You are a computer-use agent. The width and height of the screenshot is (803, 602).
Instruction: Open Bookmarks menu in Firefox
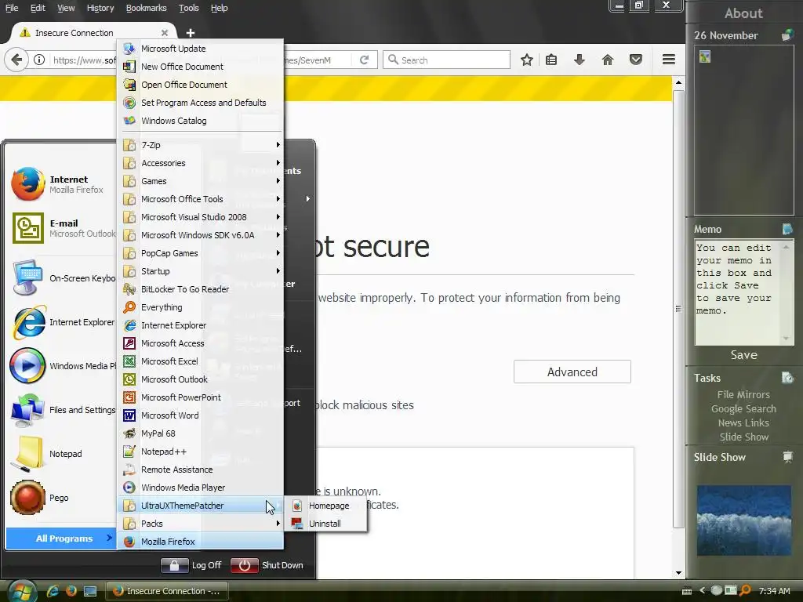click(x=146, y=8)
